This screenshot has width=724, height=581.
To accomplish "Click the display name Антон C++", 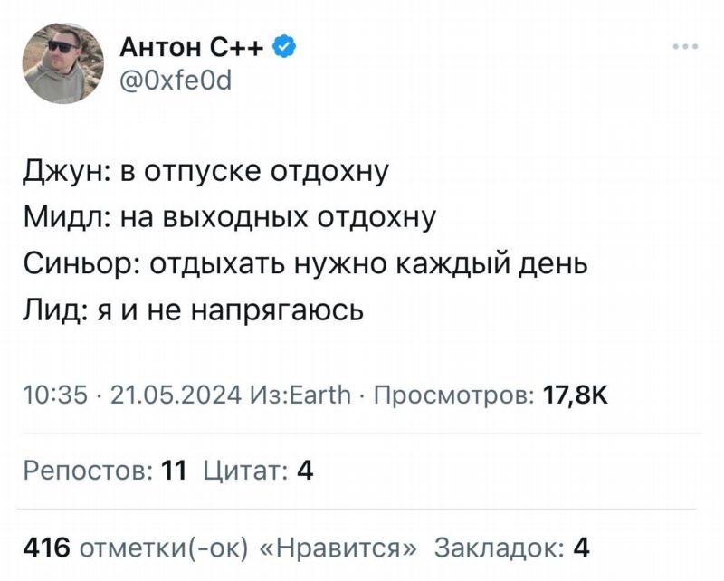I will click(192, 47).
